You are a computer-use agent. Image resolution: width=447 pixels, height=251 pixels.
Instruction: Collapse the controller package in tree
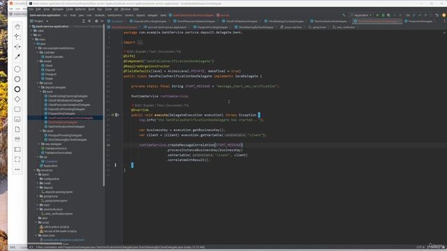click(37, 52)
